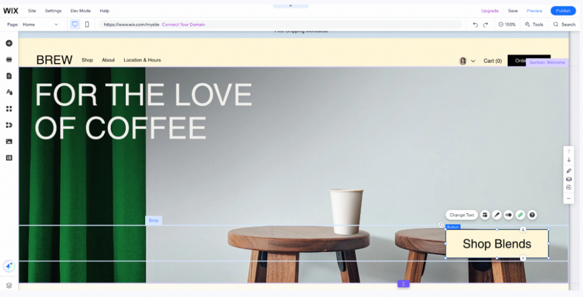Open the editor Search

[x=564, y=25]
